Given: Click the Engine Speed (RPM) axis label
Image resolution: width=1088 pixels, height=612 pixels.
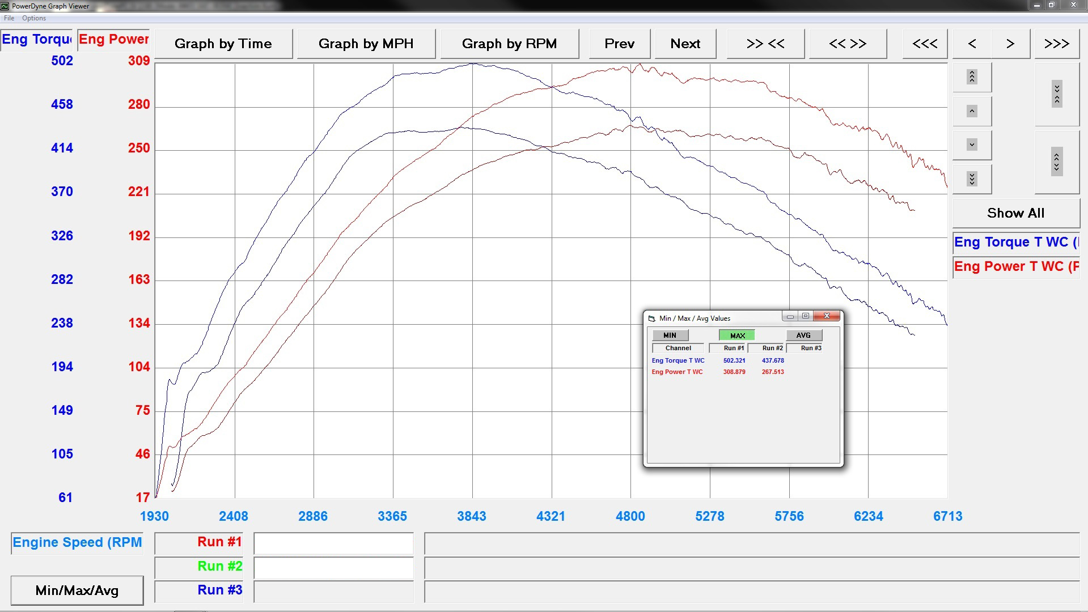Looking at the screenshot, I should point(77,543).
